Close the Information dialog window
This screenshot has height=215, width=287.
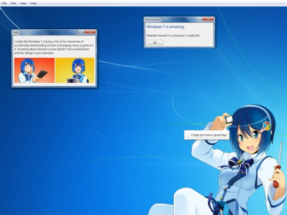point(208,19)
